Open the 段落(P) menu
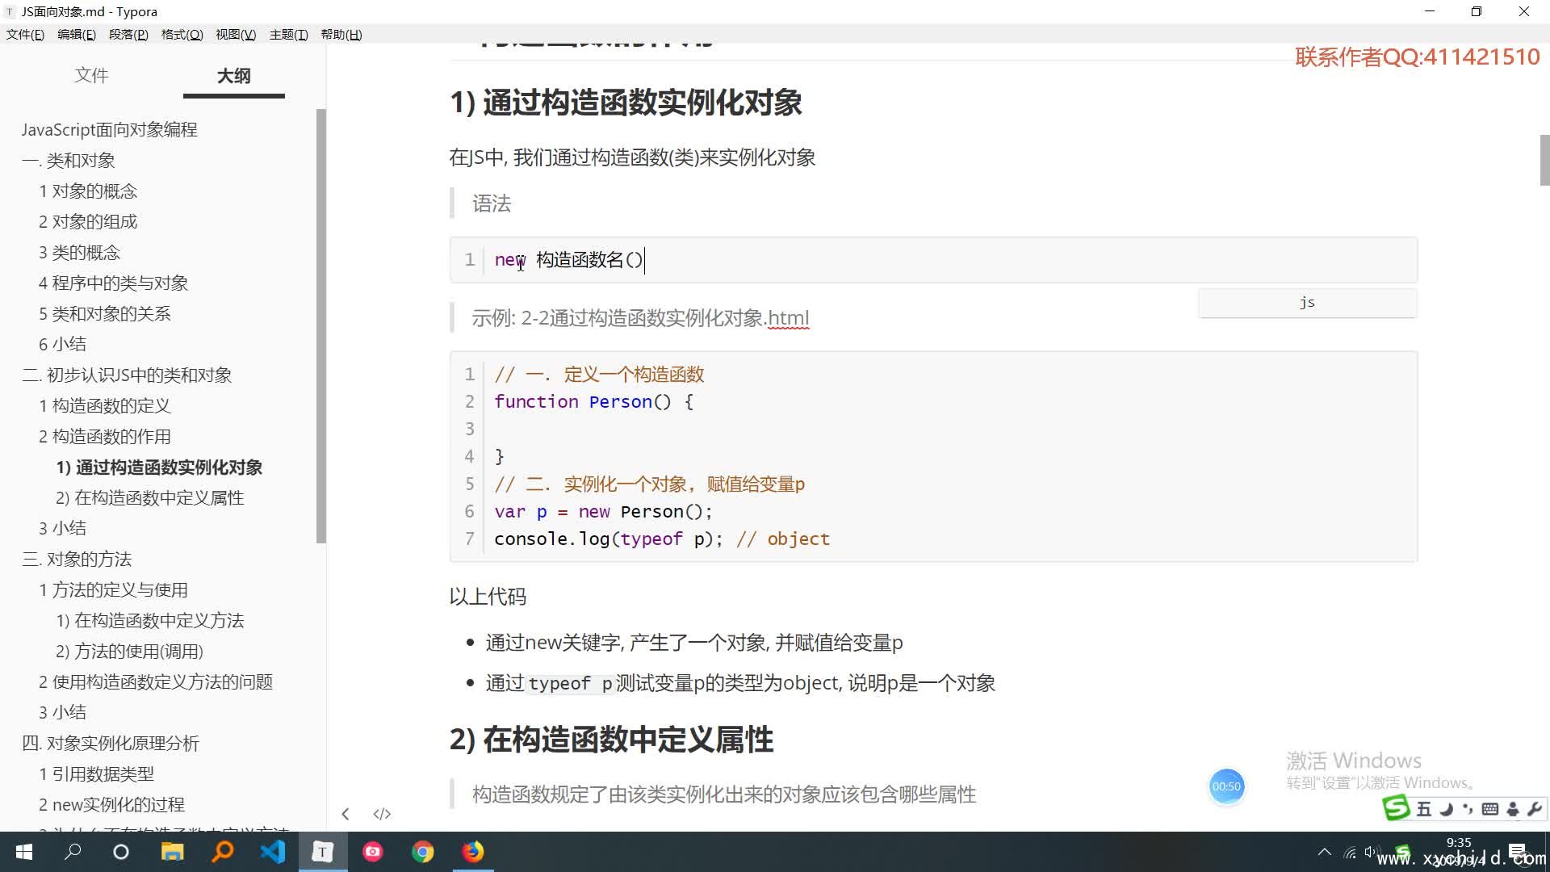Image resolution: width=1550 pixels, height=872 pixels. (128, 35)
